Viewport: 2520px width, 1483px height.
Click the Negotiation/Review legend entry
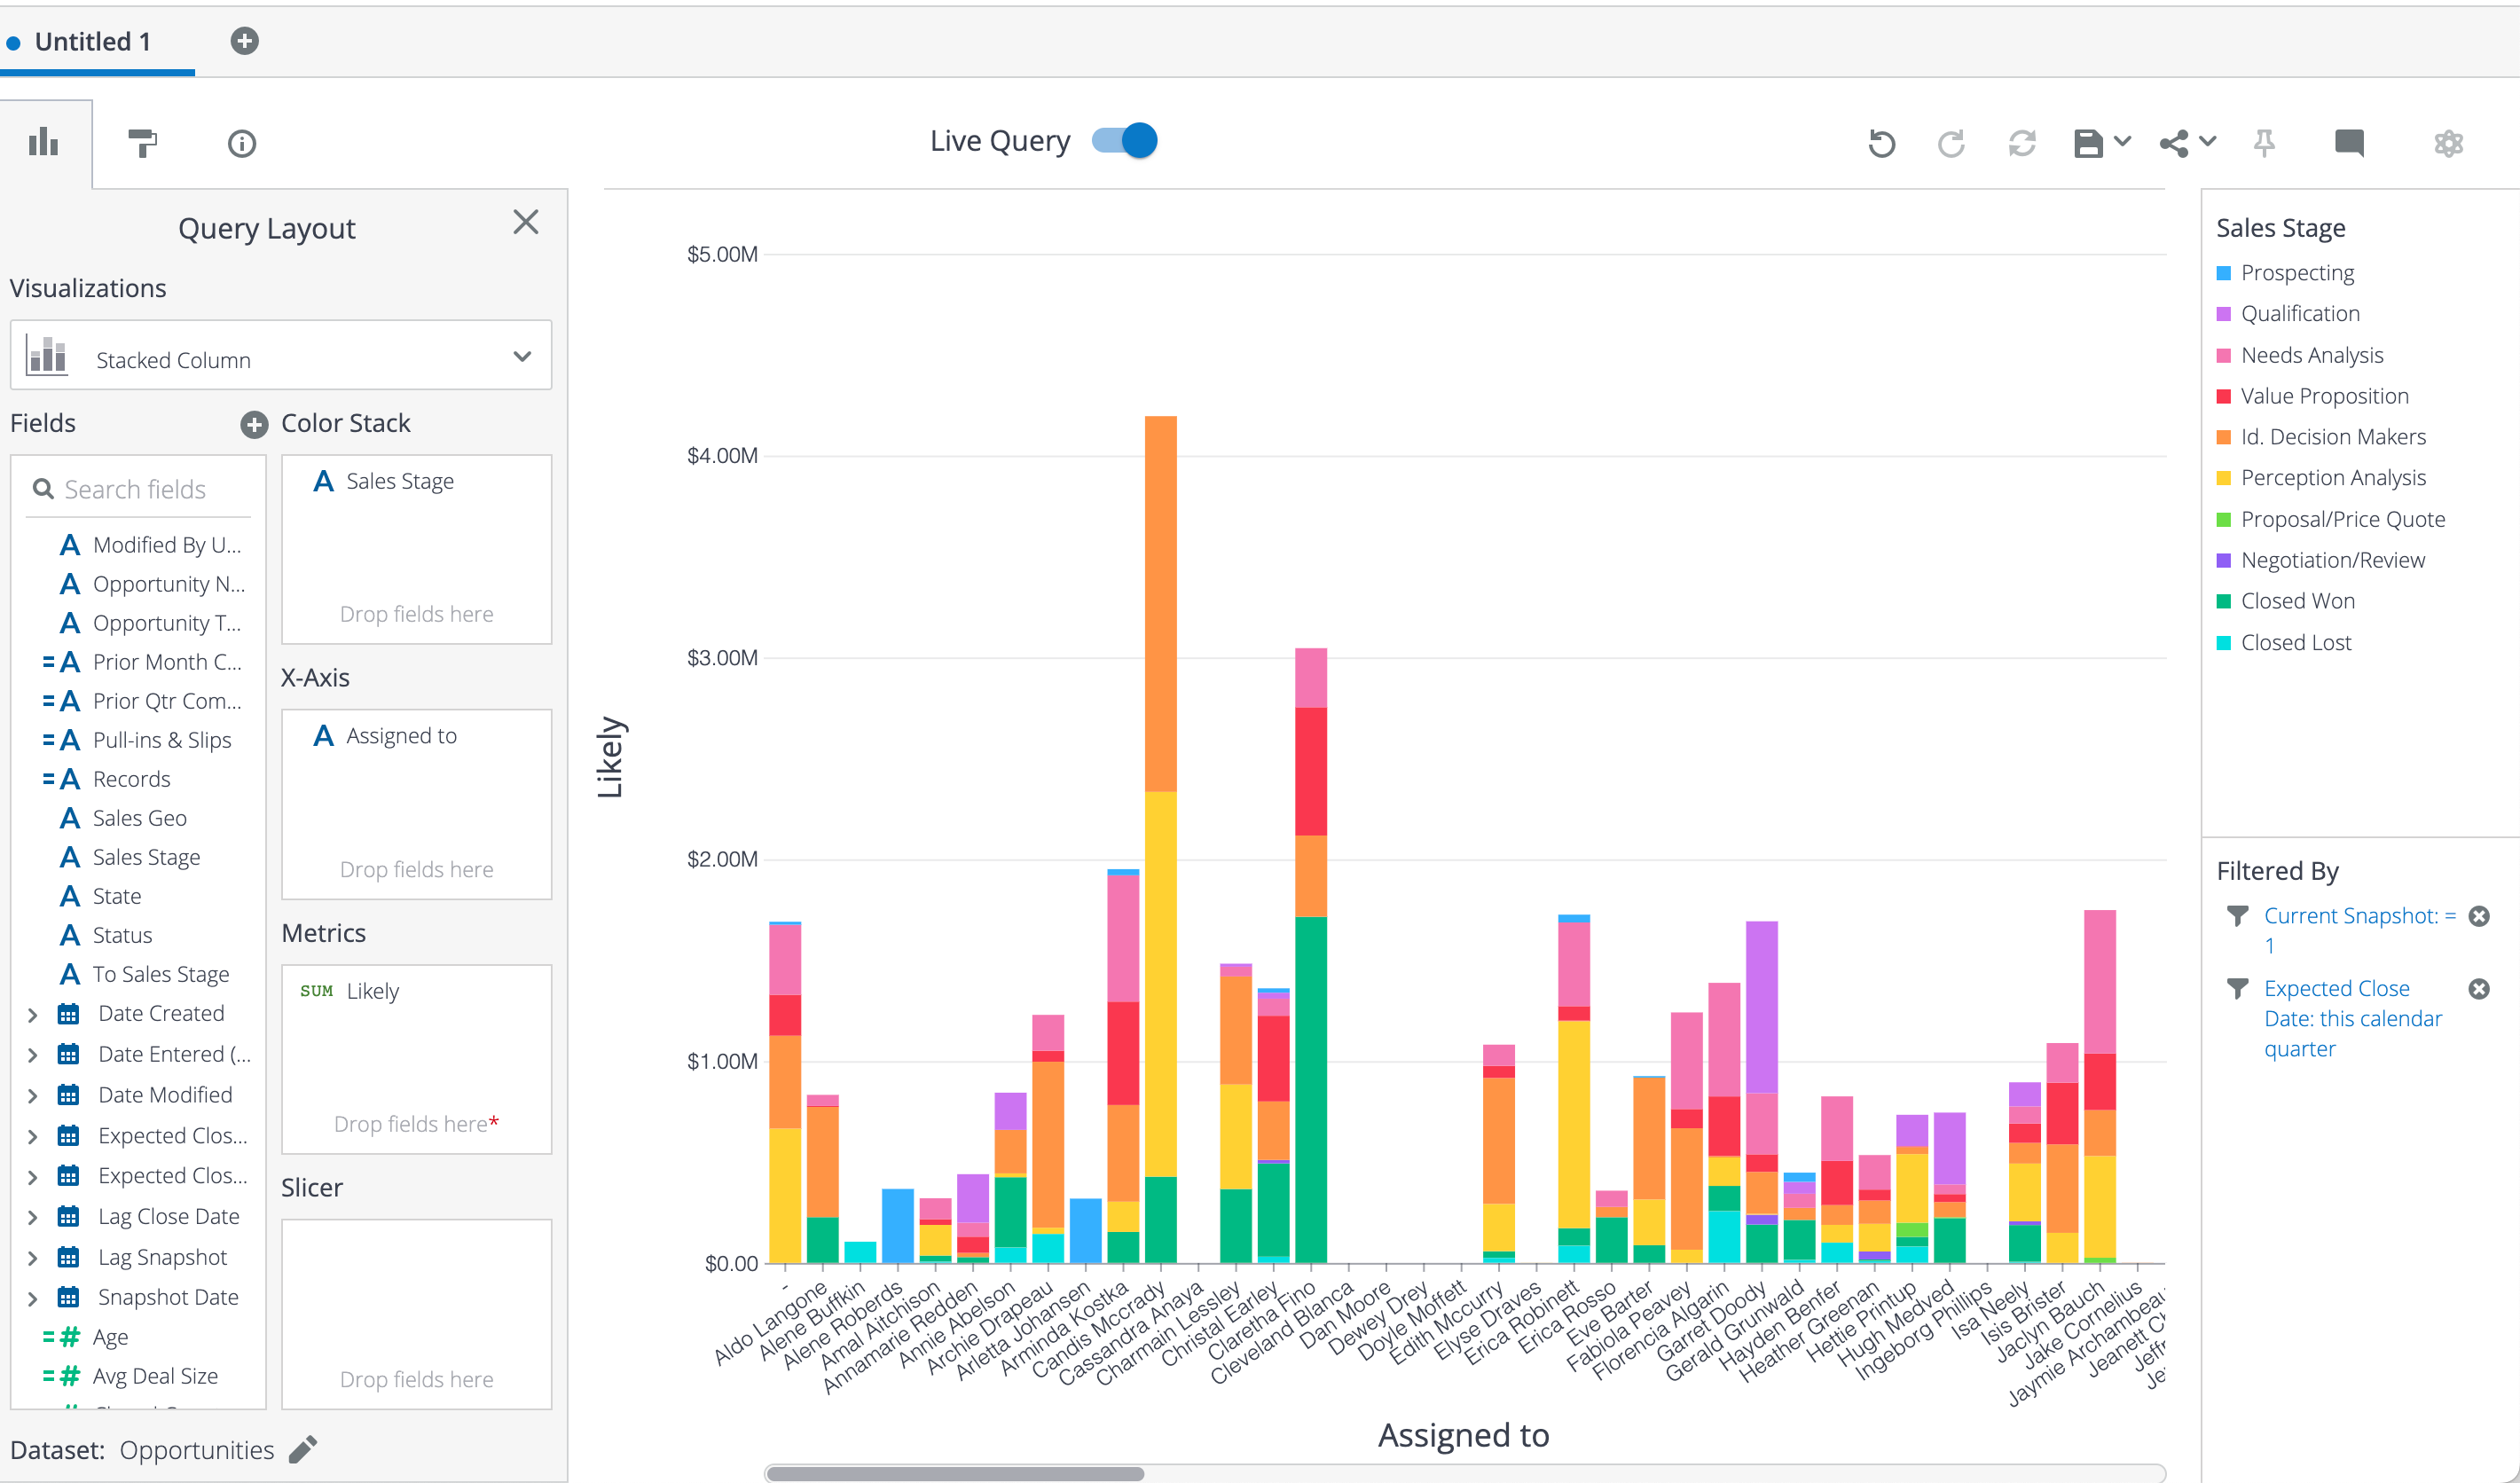click(2321, 560)
